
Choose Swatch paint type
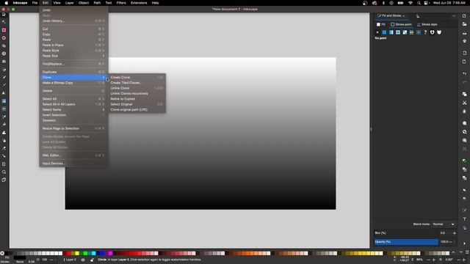point(419,32)
